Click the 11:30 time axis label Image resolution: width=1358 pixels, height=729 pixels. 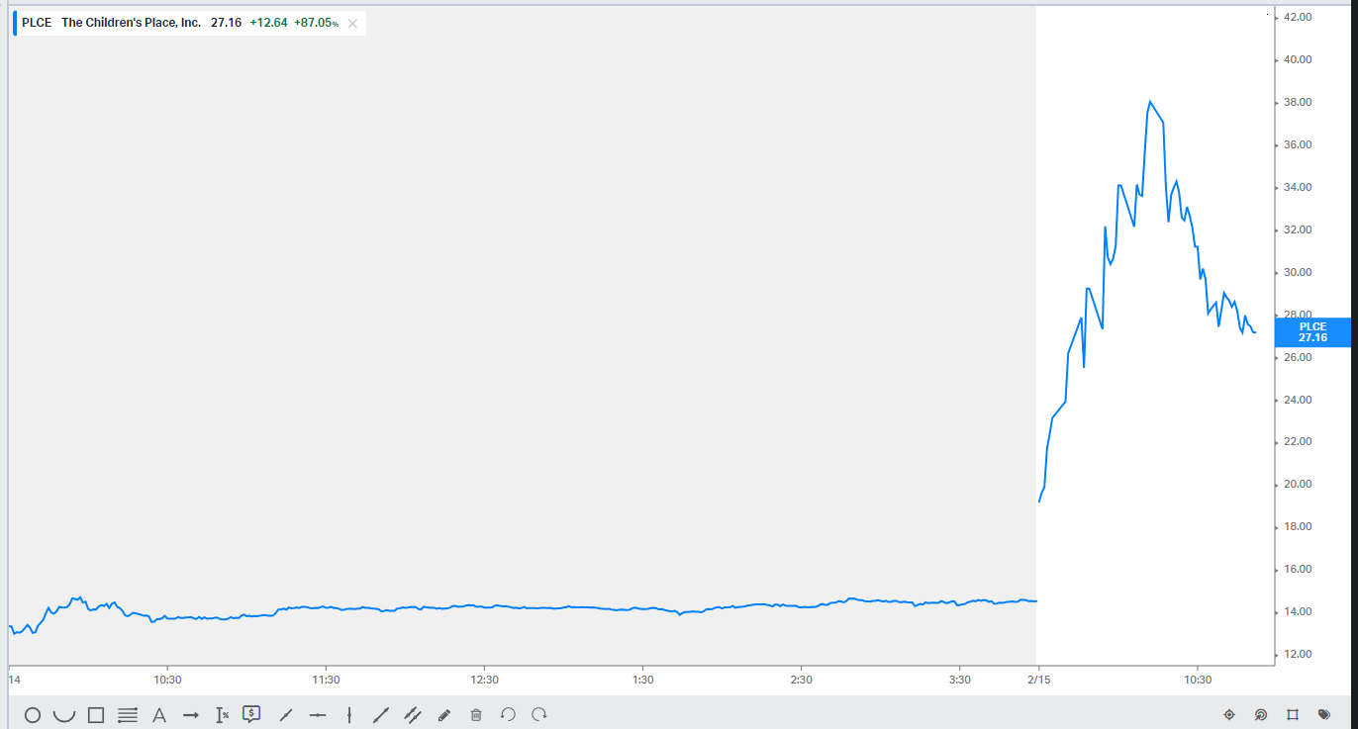pyautogui.click(x=326, y=680)
